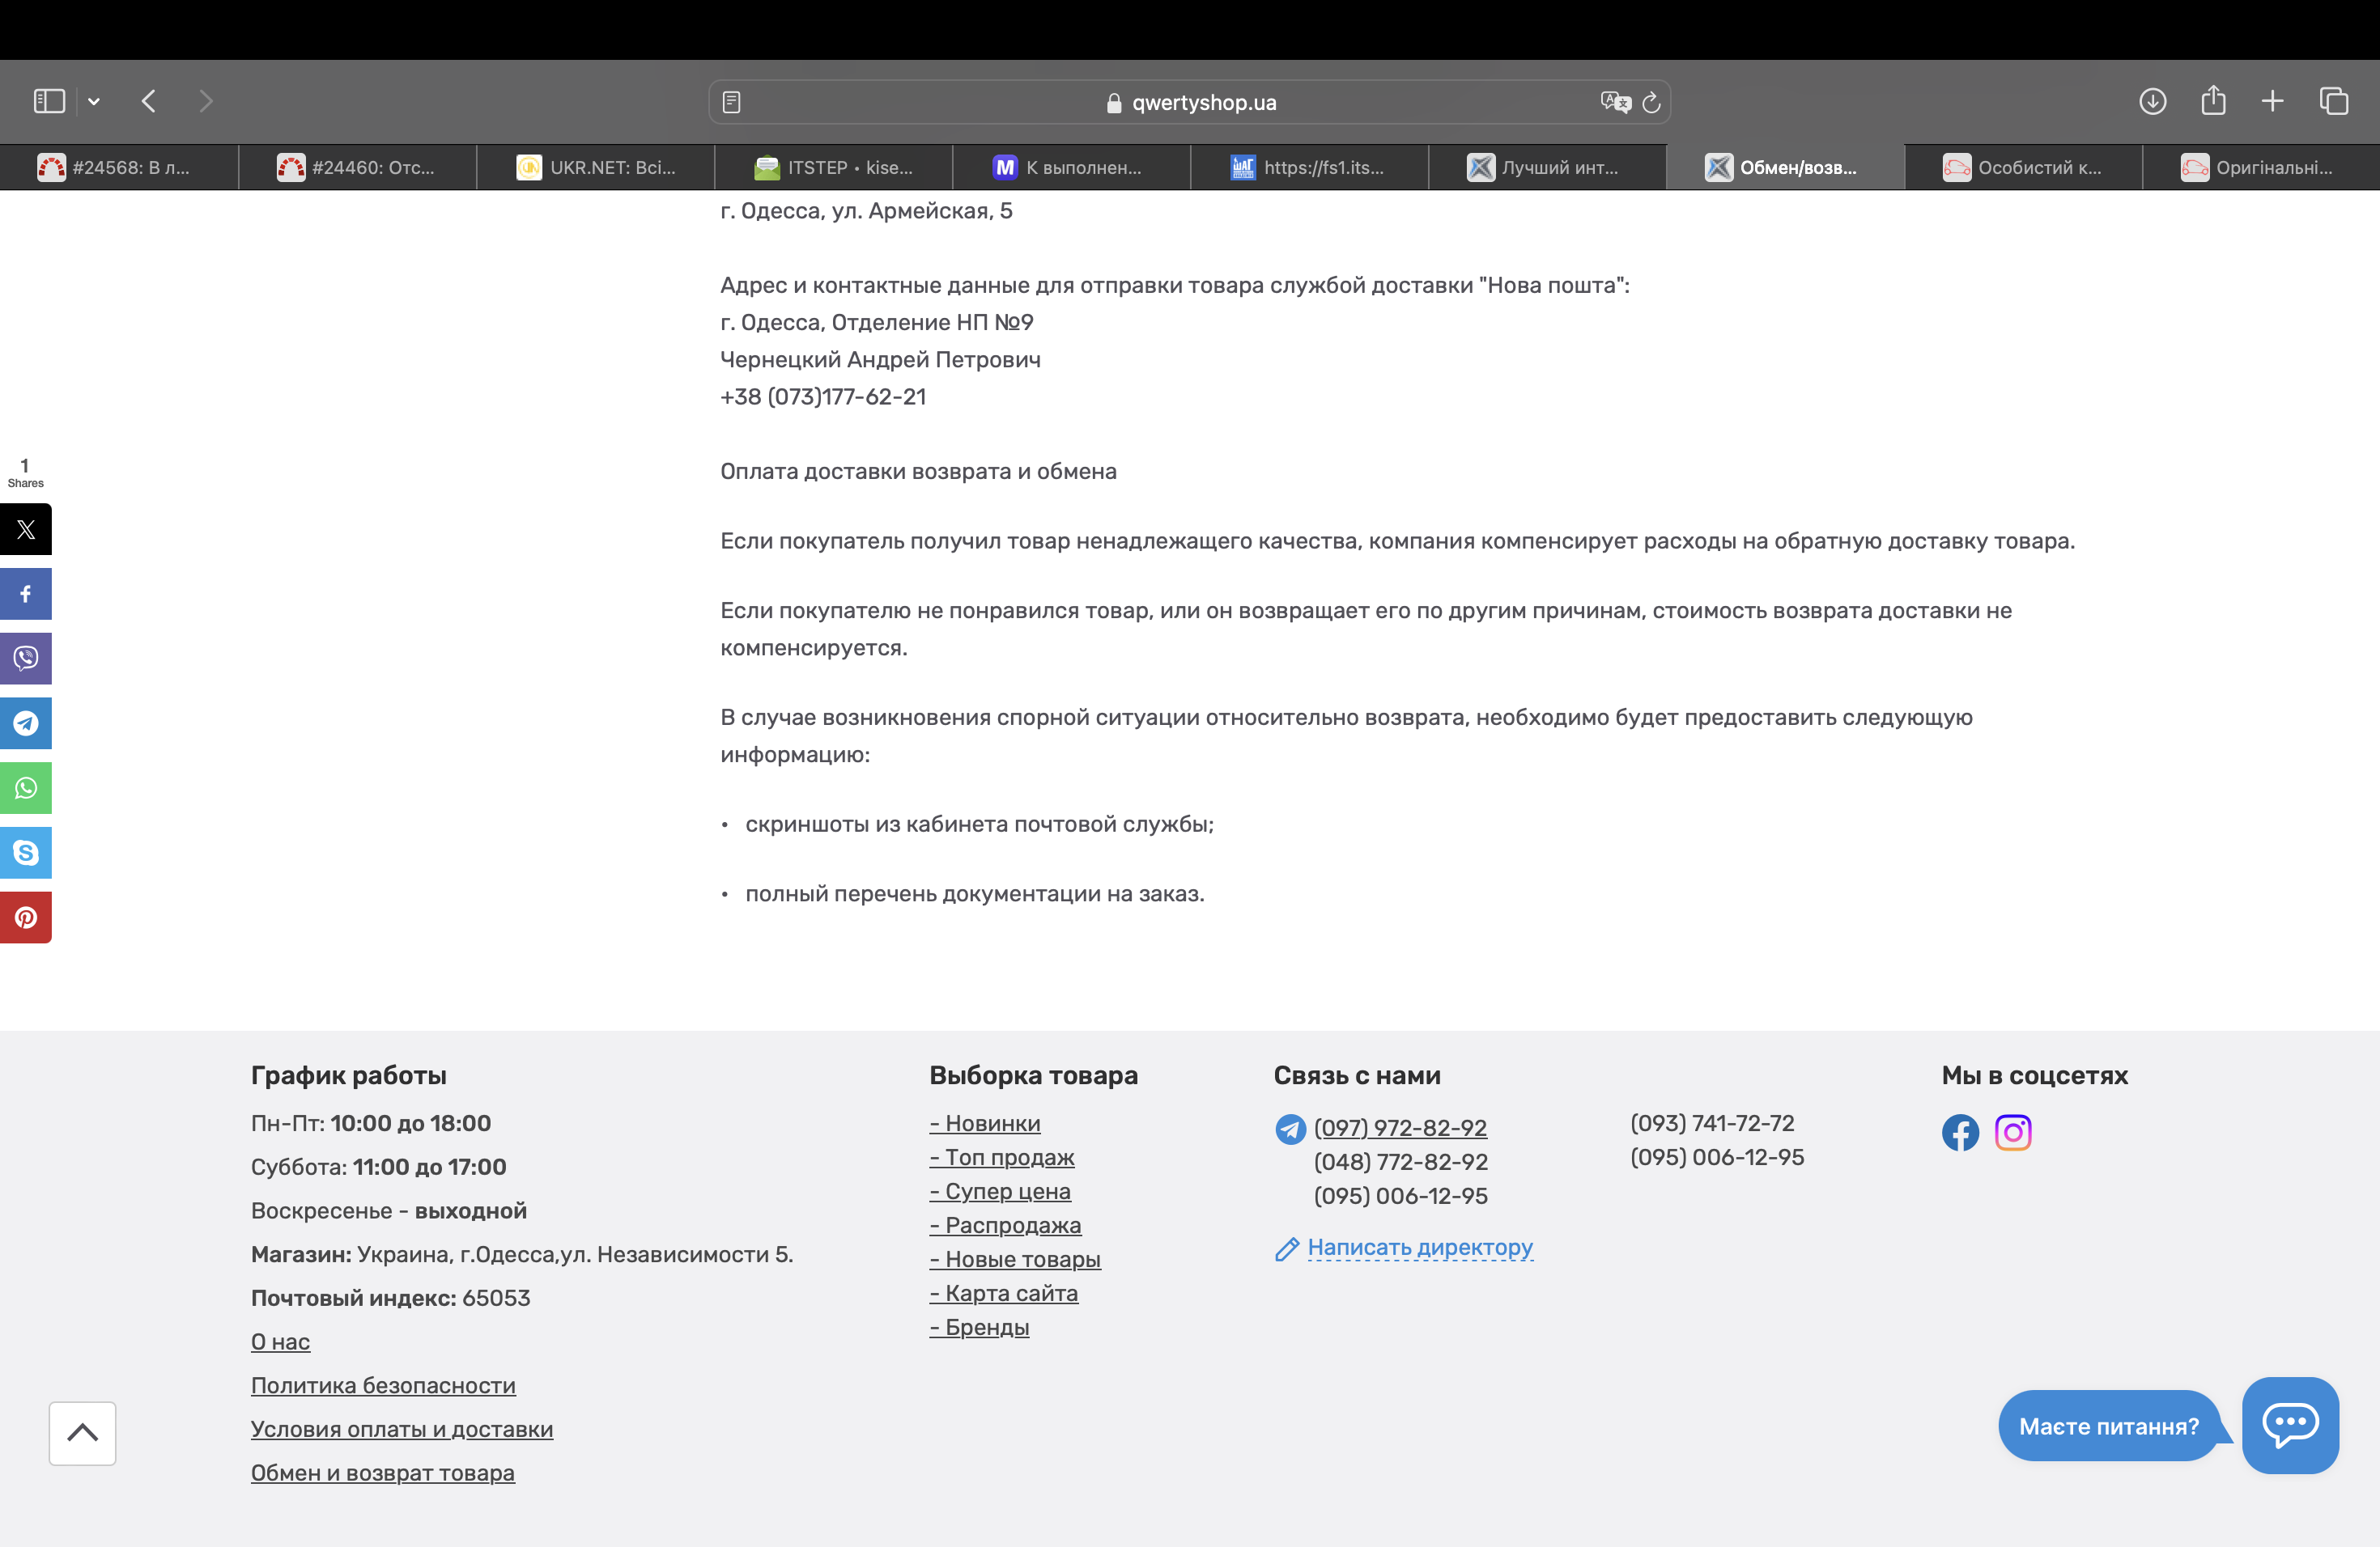Open Политика безопасности footer link
The width and height of the screenshot is (2380, 1547).
click(383, 1385)
